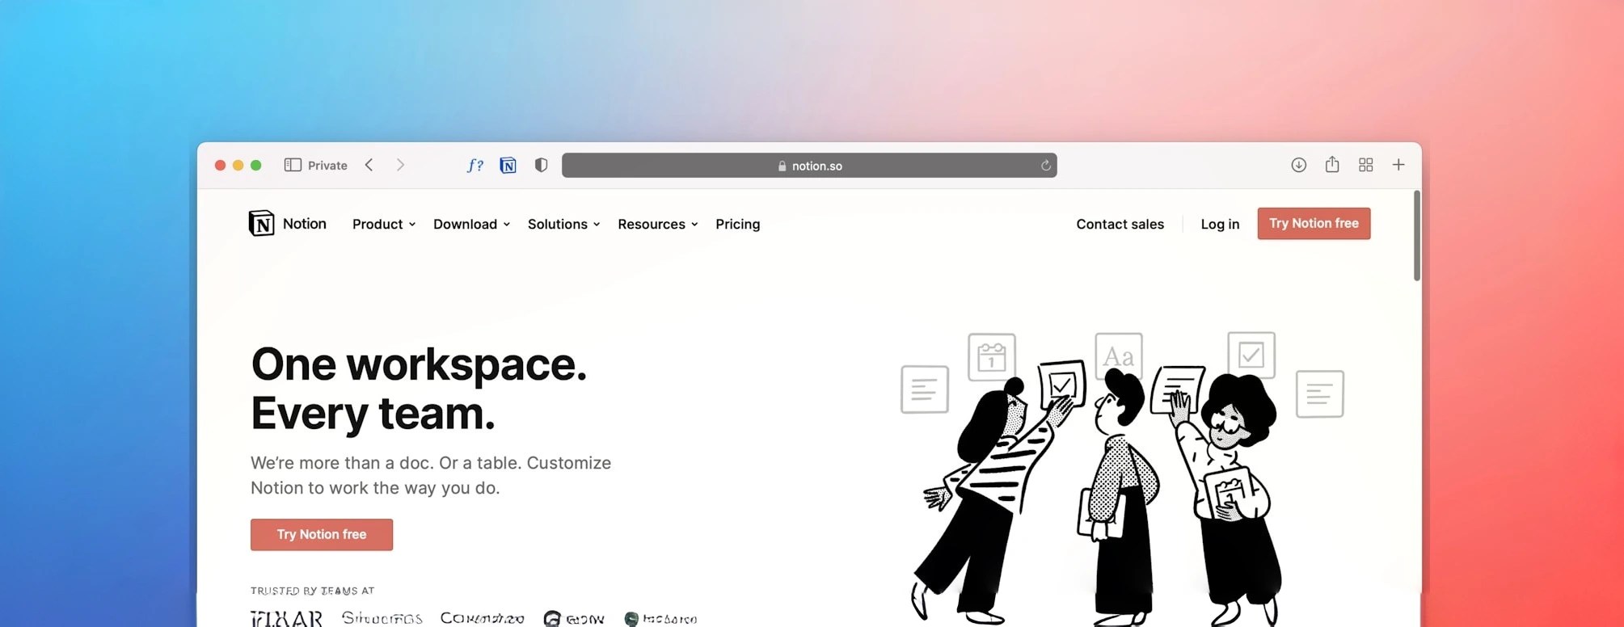Toggle the Safari sidebar icon

coord(293,165)
